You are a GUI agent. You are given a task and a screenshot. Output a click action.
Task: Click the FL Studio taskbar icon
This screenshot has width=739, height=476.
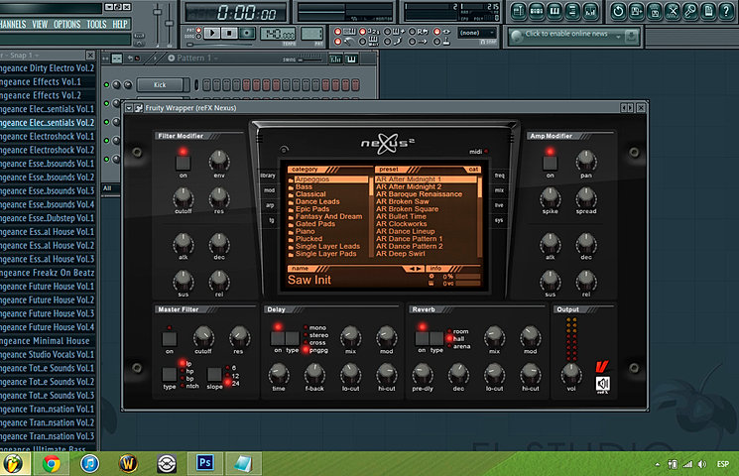[x=14, y=464]
